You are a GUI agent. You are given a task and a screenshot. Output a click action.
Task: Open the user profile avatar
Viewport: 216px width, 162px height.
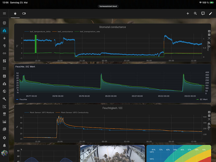[5, 153]
